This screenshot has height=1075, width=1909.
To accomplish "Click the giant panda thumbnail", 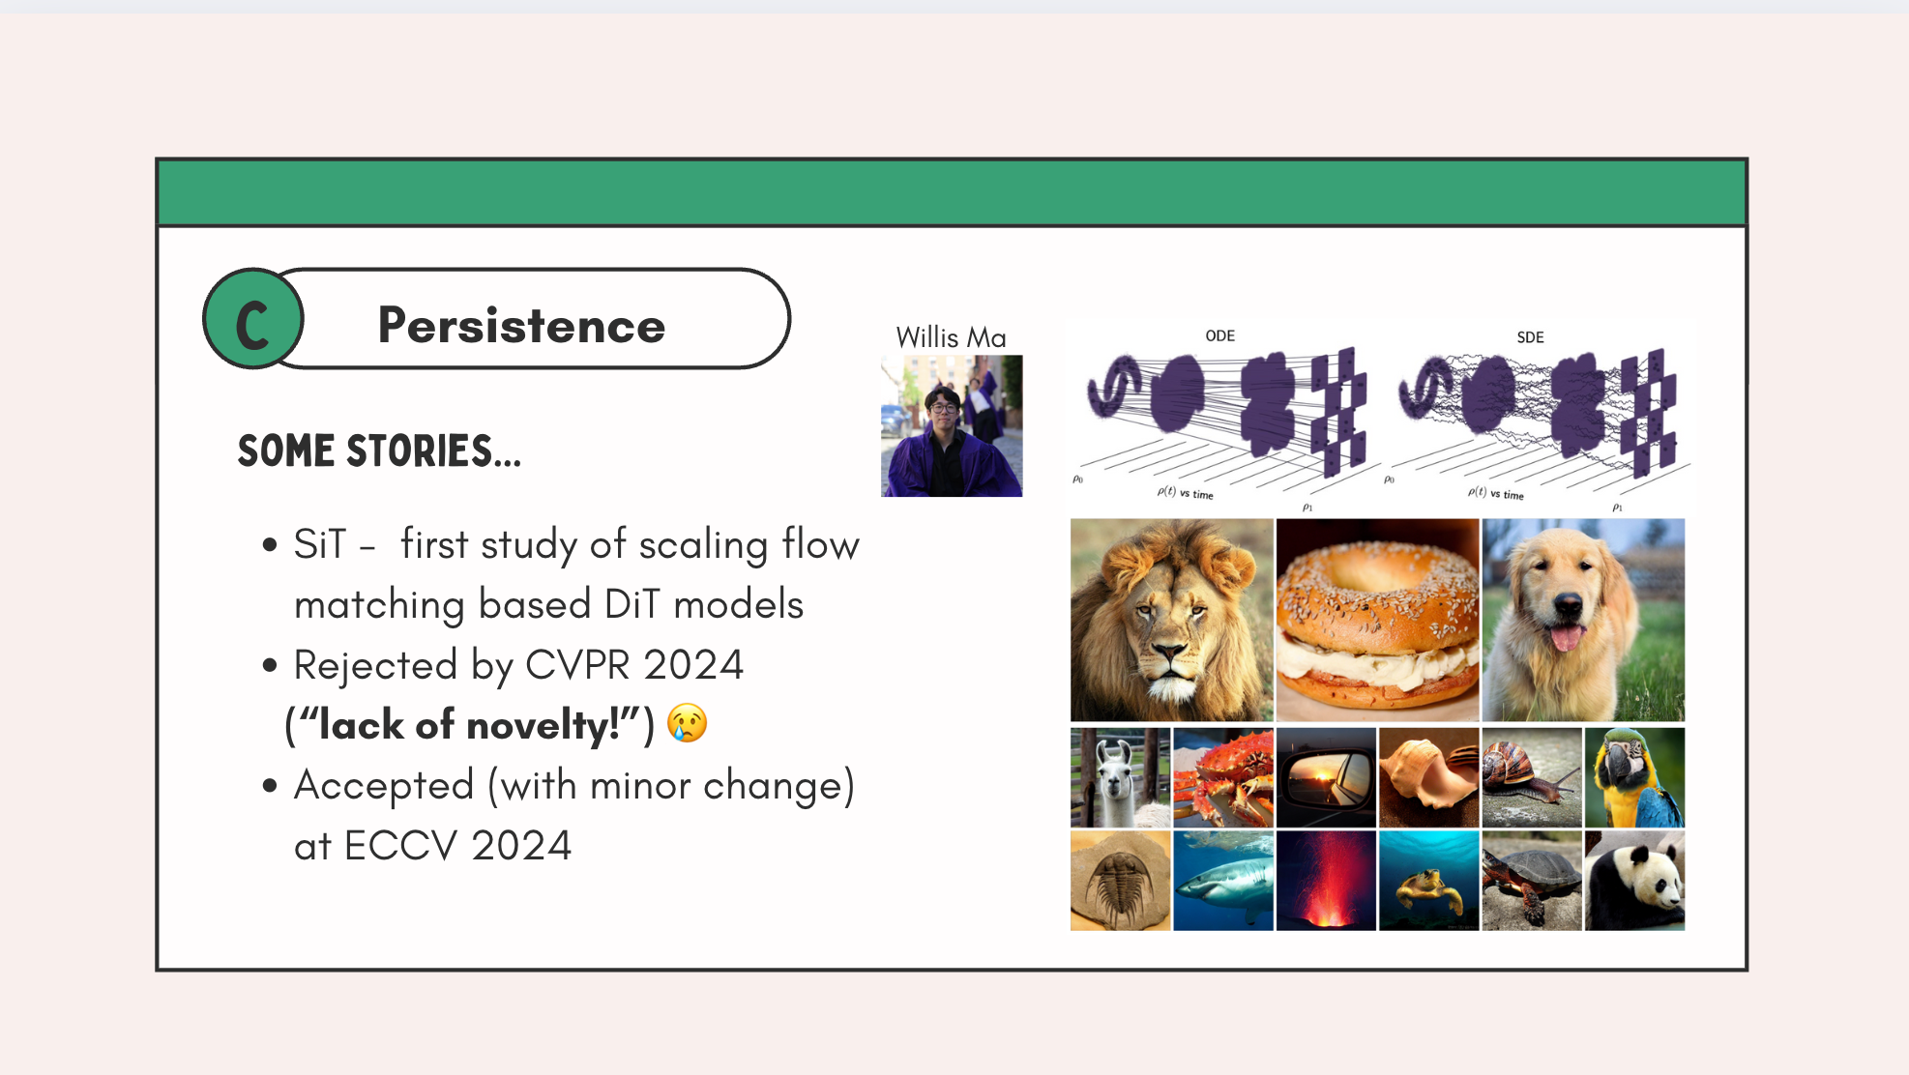I will point(1634,881).
